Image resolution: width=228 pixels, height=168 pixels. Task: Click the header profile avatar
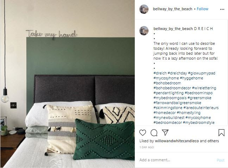point(144,9)
